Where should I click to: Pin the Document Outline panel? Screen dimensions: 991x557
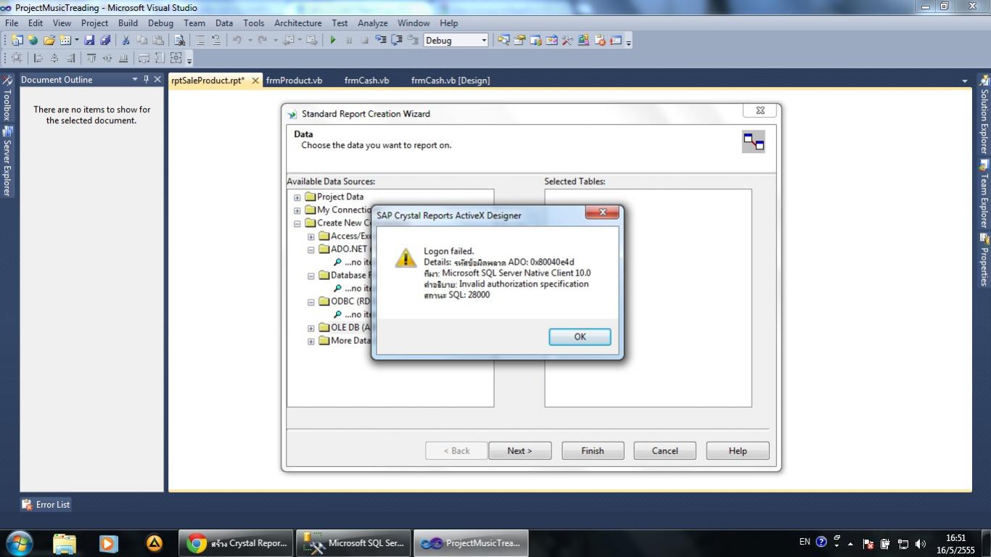(146, 80)
